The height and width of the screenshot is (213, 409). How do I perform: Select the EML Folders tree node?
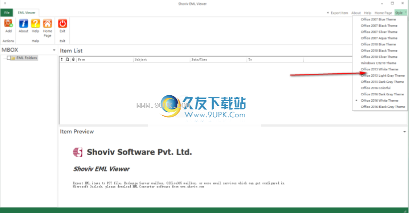coord(26,58)
